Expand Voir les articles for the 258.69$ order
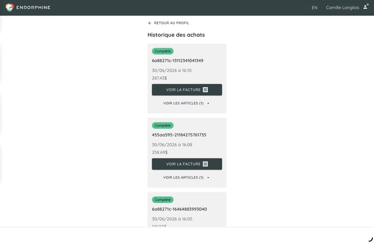Image resolution: width=374 pixels, height=243 pixels. (186, 177)
